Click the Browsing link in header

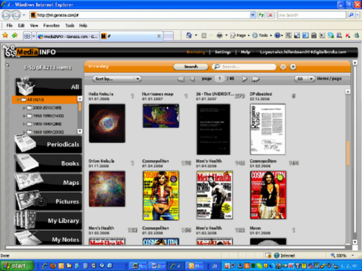point(196,52)
